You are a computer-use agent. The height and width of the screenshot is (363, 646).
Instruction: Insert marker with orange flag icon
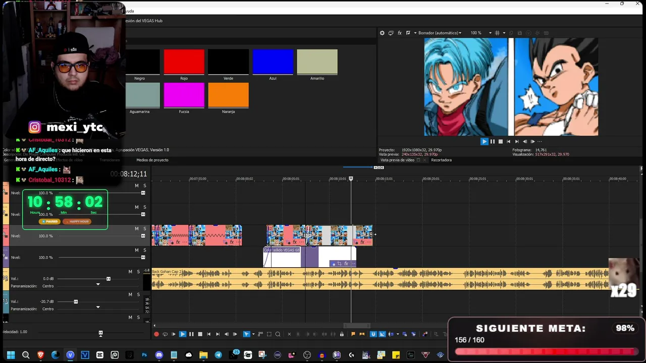point(353,334)
